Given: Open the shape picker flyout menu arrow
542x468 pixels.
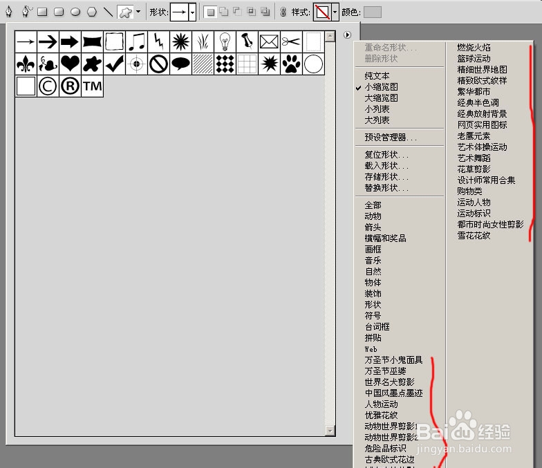Looking at the screenshot, I should point(347,35).
